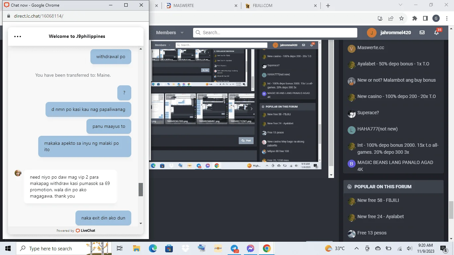This screenshot has width=454, height=255.
Task: Show hidden system tray icons
Action: click(x=357, y=248)
